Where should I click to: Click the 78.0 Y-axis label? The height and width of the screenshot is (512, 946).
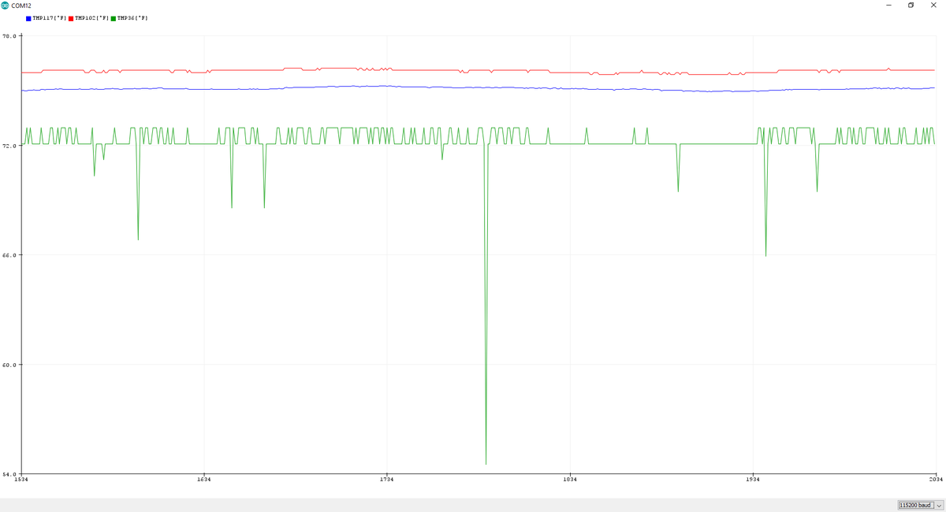coord(9,36)
